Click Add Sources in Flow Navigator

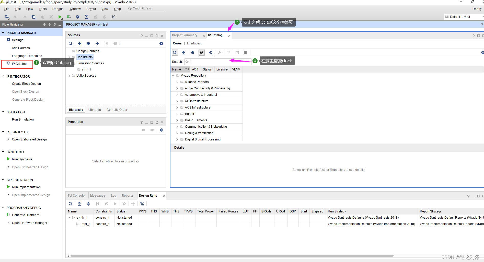tap(21, 48)
